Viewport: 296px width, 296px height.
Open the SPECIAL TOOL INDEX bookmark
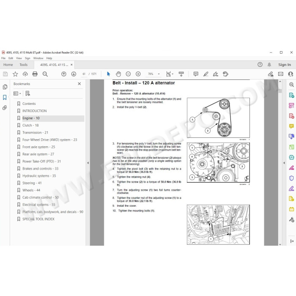(x=38, y=219)
